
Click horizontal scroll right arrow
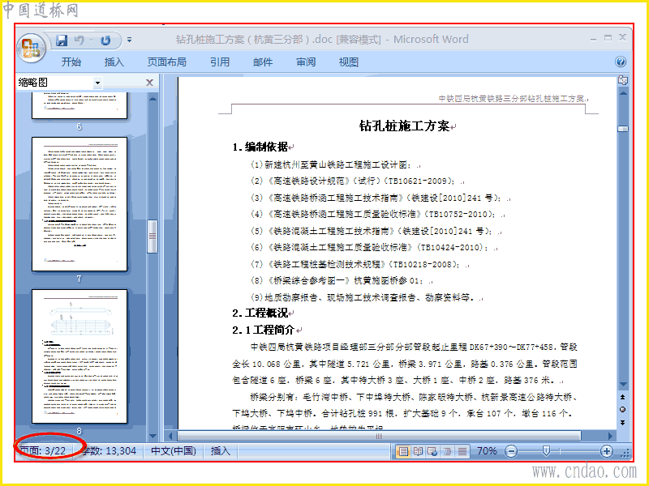coord(611,436)
